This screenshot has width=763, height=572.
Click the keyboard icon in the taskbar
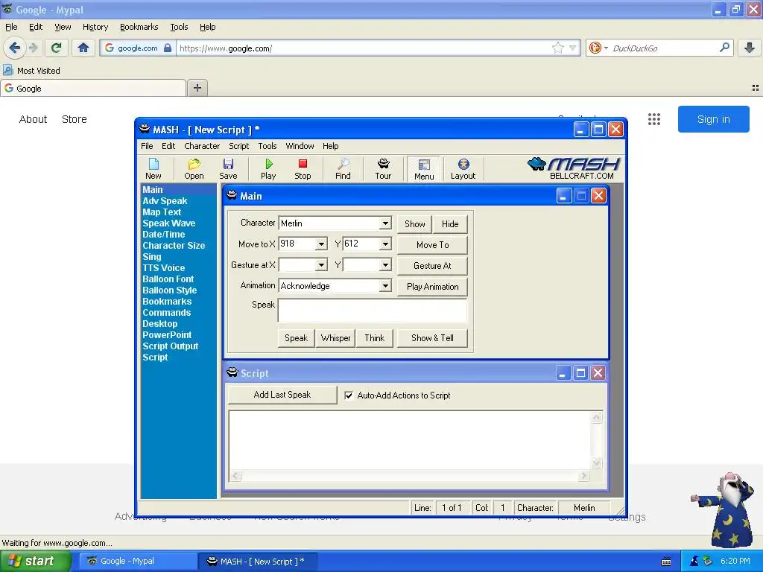click(666, 562)
